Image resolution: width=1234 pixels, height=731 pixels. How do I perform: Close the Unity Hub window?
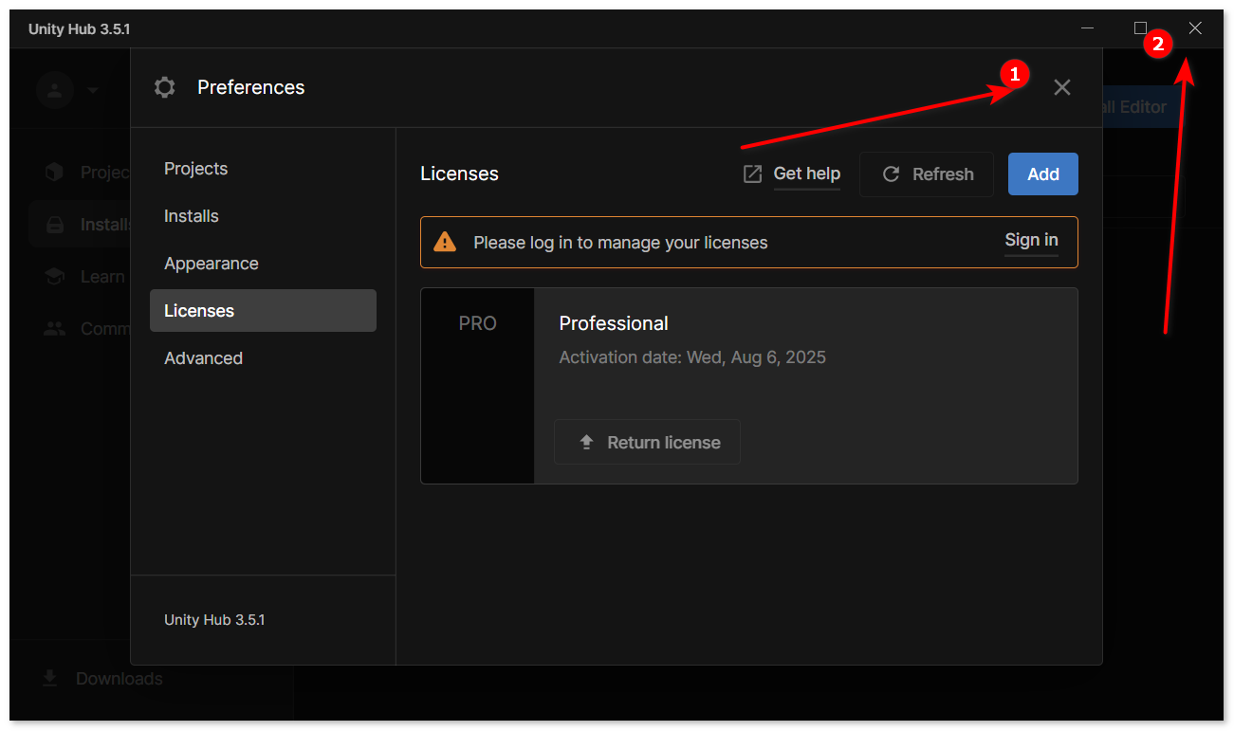pyautogui.click(x=1195, y=28)
